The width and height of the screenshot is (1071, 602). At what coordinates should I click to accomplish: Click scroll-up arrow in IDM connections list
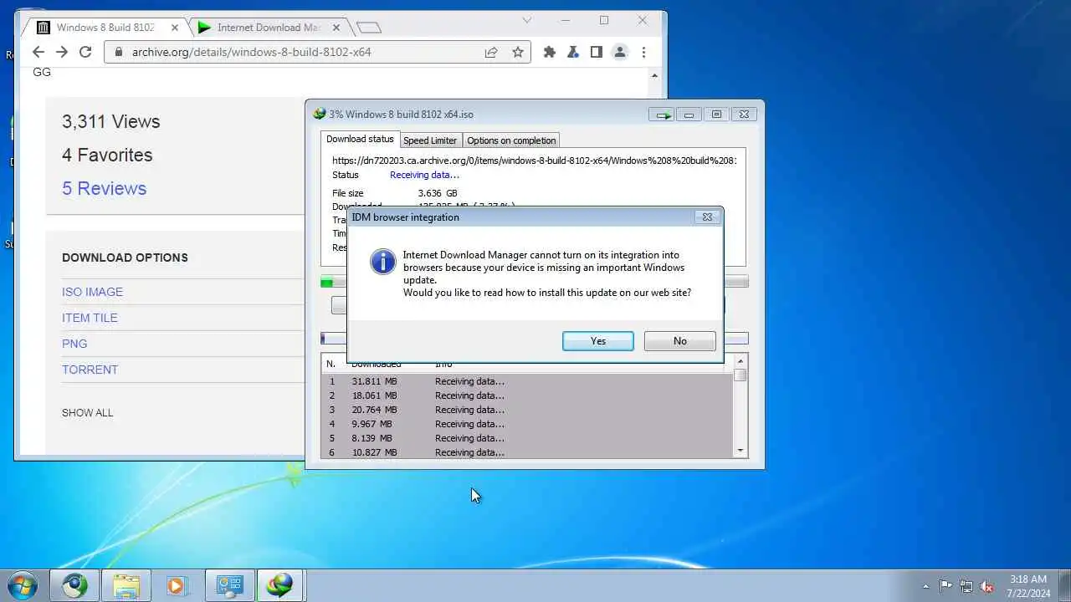pos(740,361)
